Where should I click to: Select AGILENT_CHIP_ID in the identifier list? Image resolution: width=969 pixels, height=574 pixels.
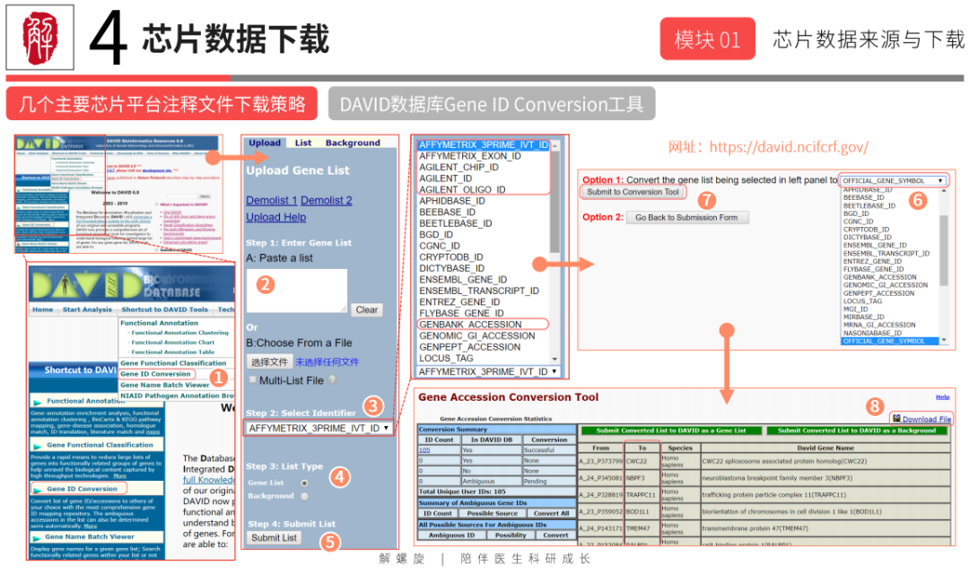(458, 167)
